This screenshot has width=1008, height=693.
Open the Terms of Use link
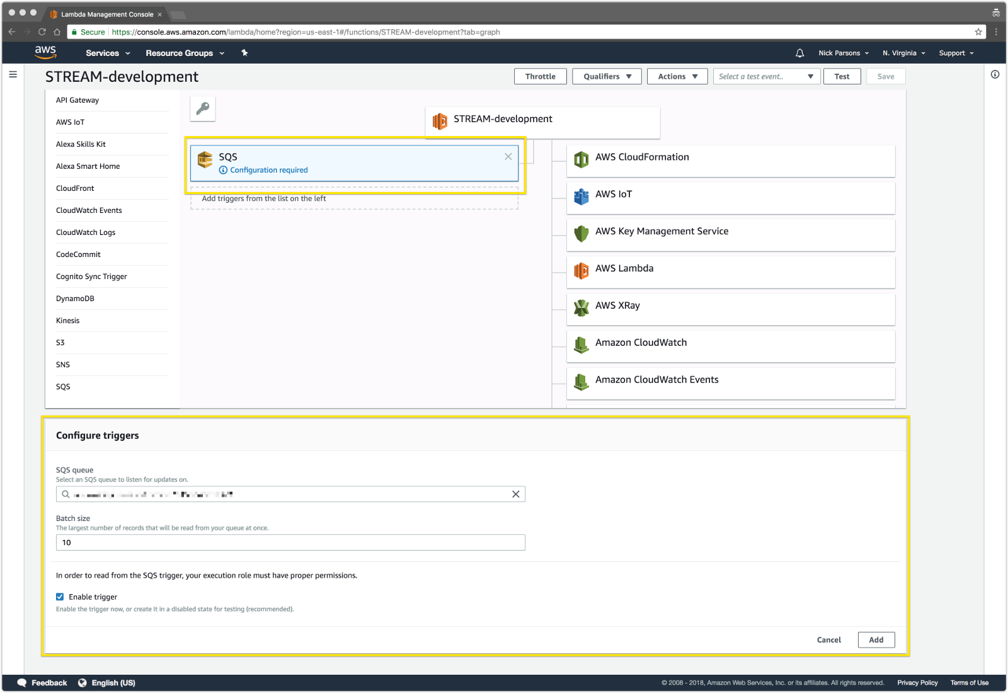(970, 683)
